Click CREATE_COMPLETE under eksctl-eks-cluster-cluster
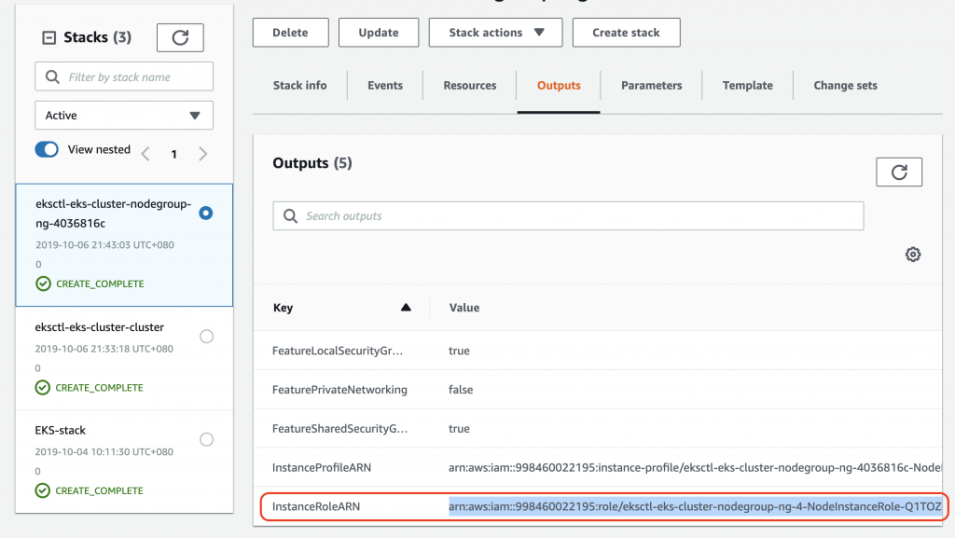The image size is (955, 538). tap(99, 388)
